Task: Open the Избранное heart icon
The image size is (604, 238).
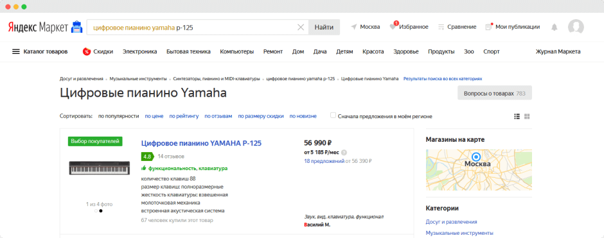Action: [393, 26]
